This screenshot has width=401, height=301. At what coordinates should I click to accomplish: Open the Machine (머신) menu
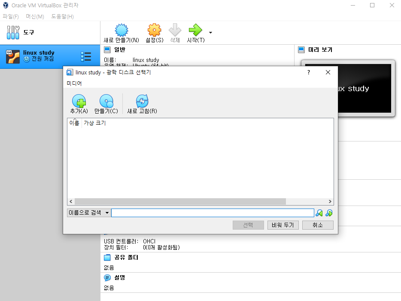pos(35,17)
